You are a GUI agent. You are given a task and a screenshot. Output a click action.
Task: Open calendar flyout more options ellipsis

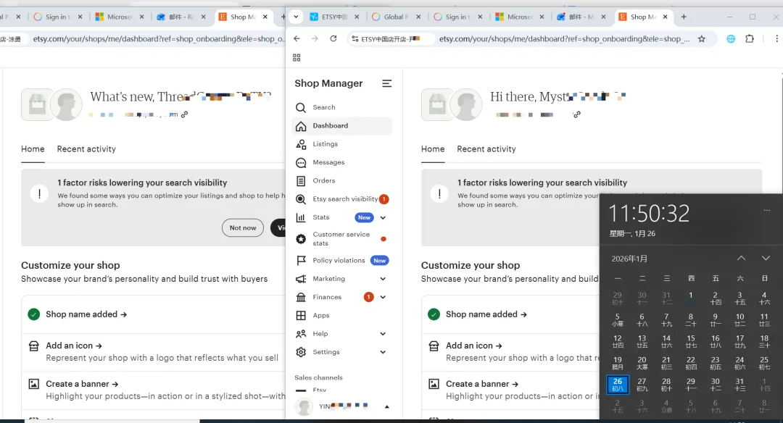click(x=766, y=210)
